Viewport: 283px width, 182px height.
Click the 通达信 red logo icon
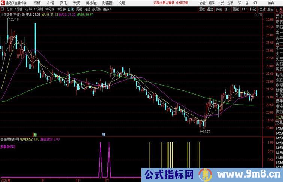(3, 3)
